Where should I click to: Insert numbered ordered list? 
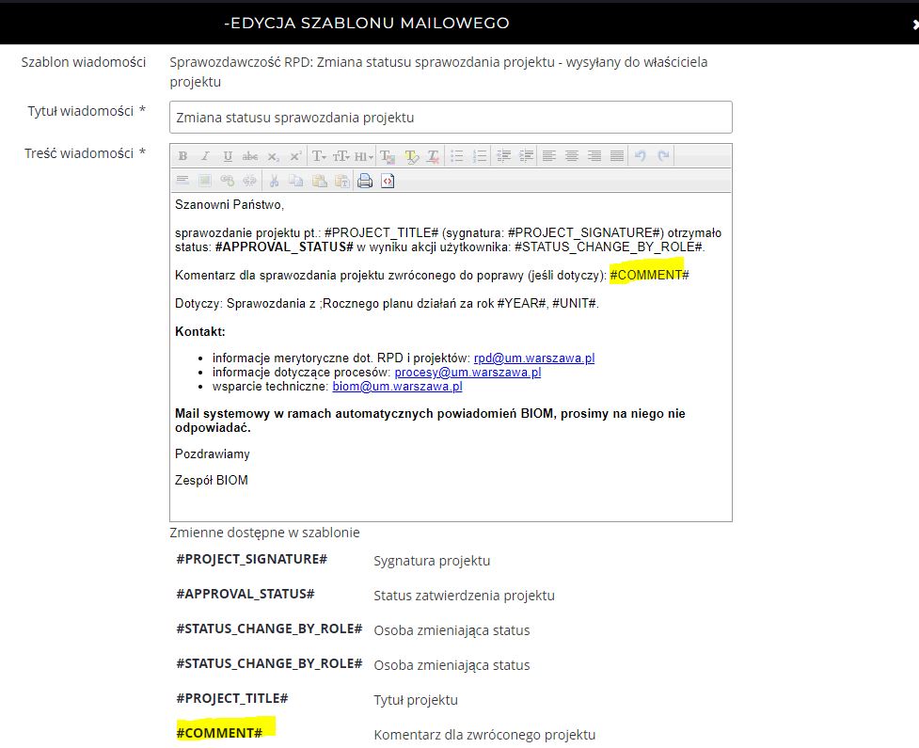pyautogui.click(x=480, y=156)
